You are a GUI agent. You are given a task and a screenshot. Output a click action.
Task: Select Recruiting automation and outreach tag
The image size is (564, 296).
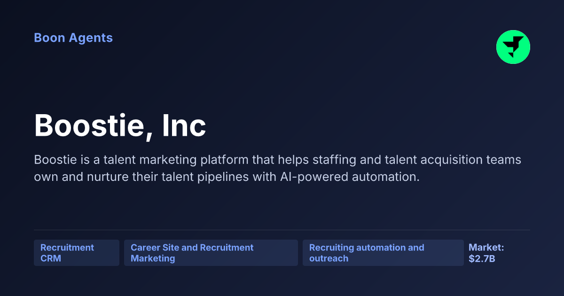pyautogui.click(x=383, y=253)
